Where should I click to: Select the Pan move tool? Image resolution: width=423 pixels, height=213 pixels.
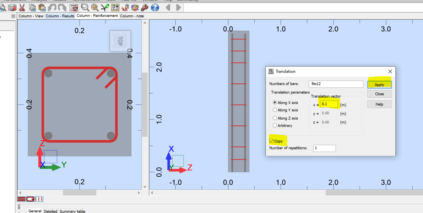[94, 8]
